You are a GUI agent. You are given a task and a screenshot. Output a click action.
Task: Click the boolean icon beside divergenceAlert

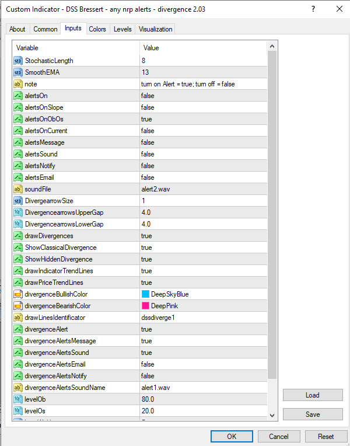[x=18, y=329]
